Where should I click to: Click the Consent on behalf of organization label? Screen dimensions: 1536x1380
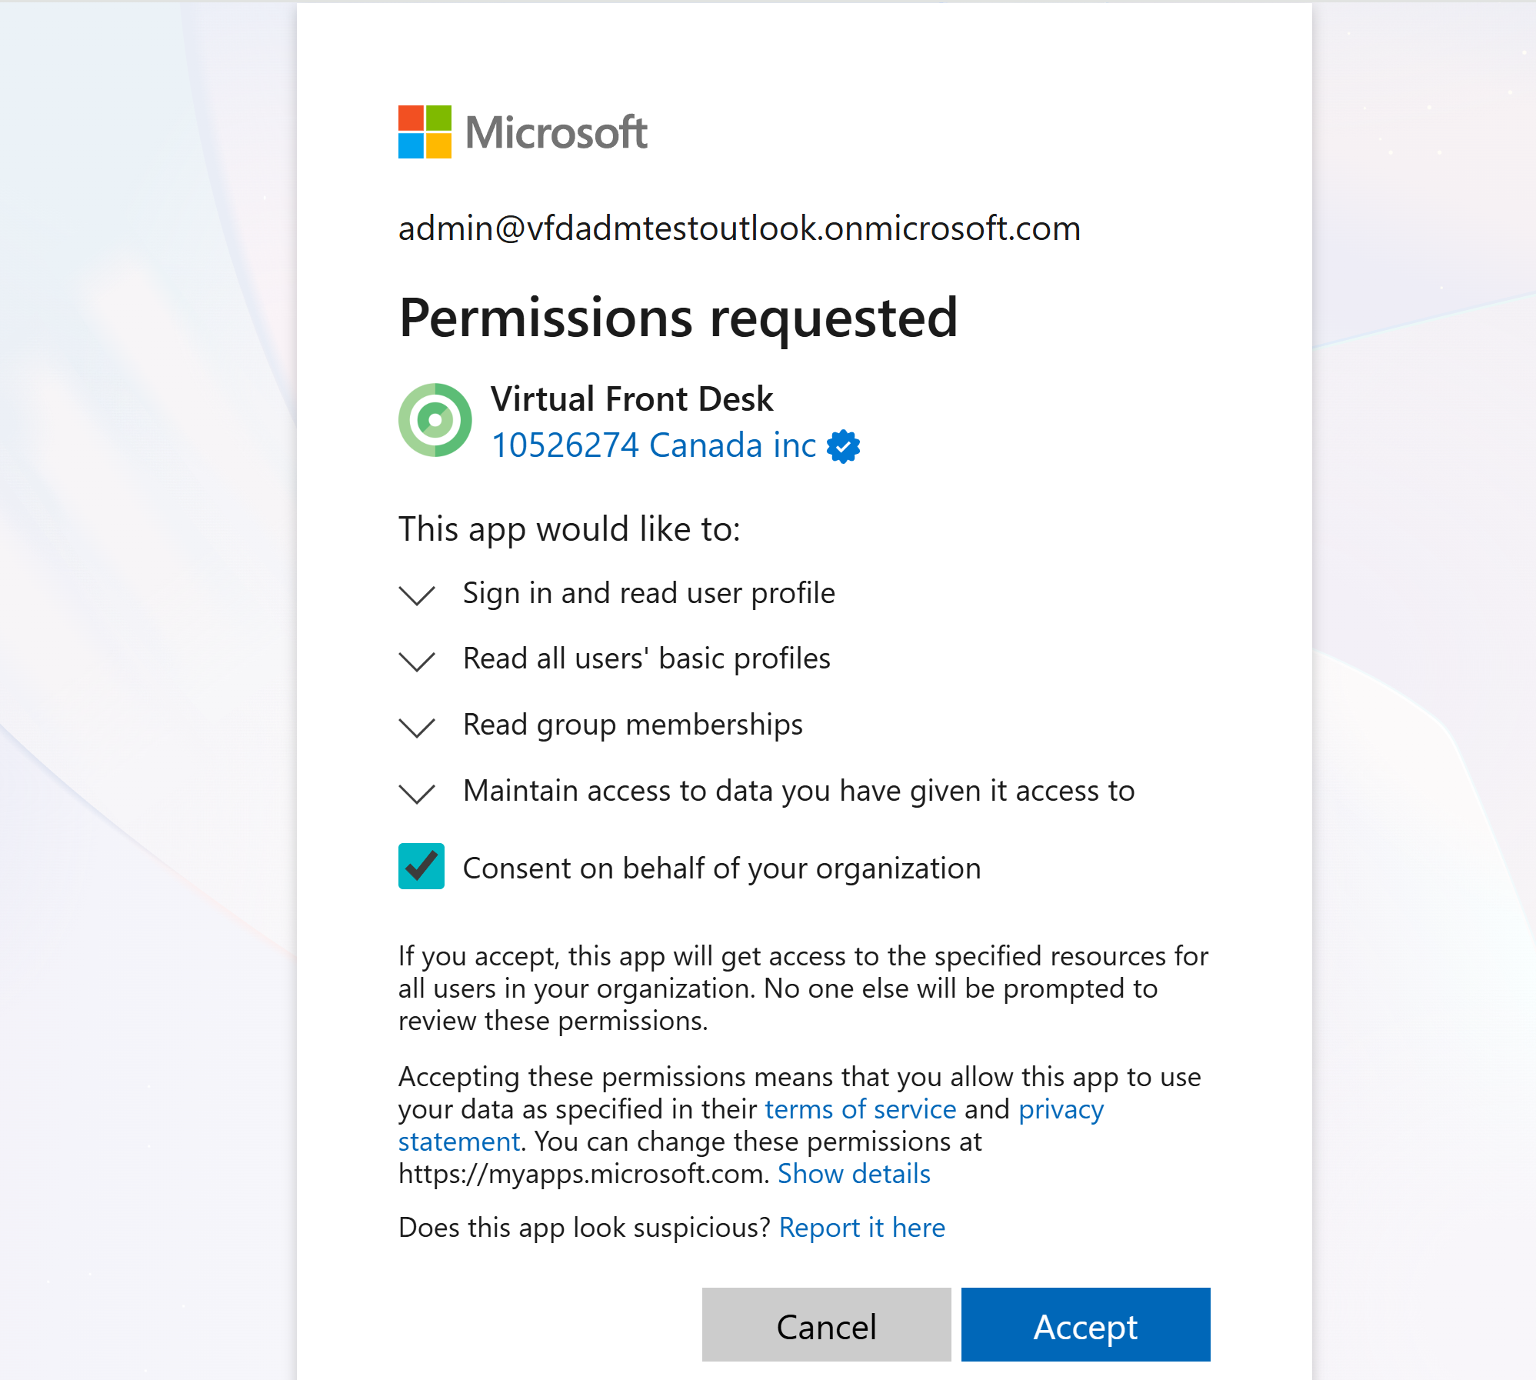(x=721, y=868)
